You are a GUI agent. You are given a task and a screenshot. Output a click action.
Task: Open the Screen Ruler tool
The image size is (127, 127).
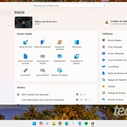pyautogui.click(x=26, y=72)
